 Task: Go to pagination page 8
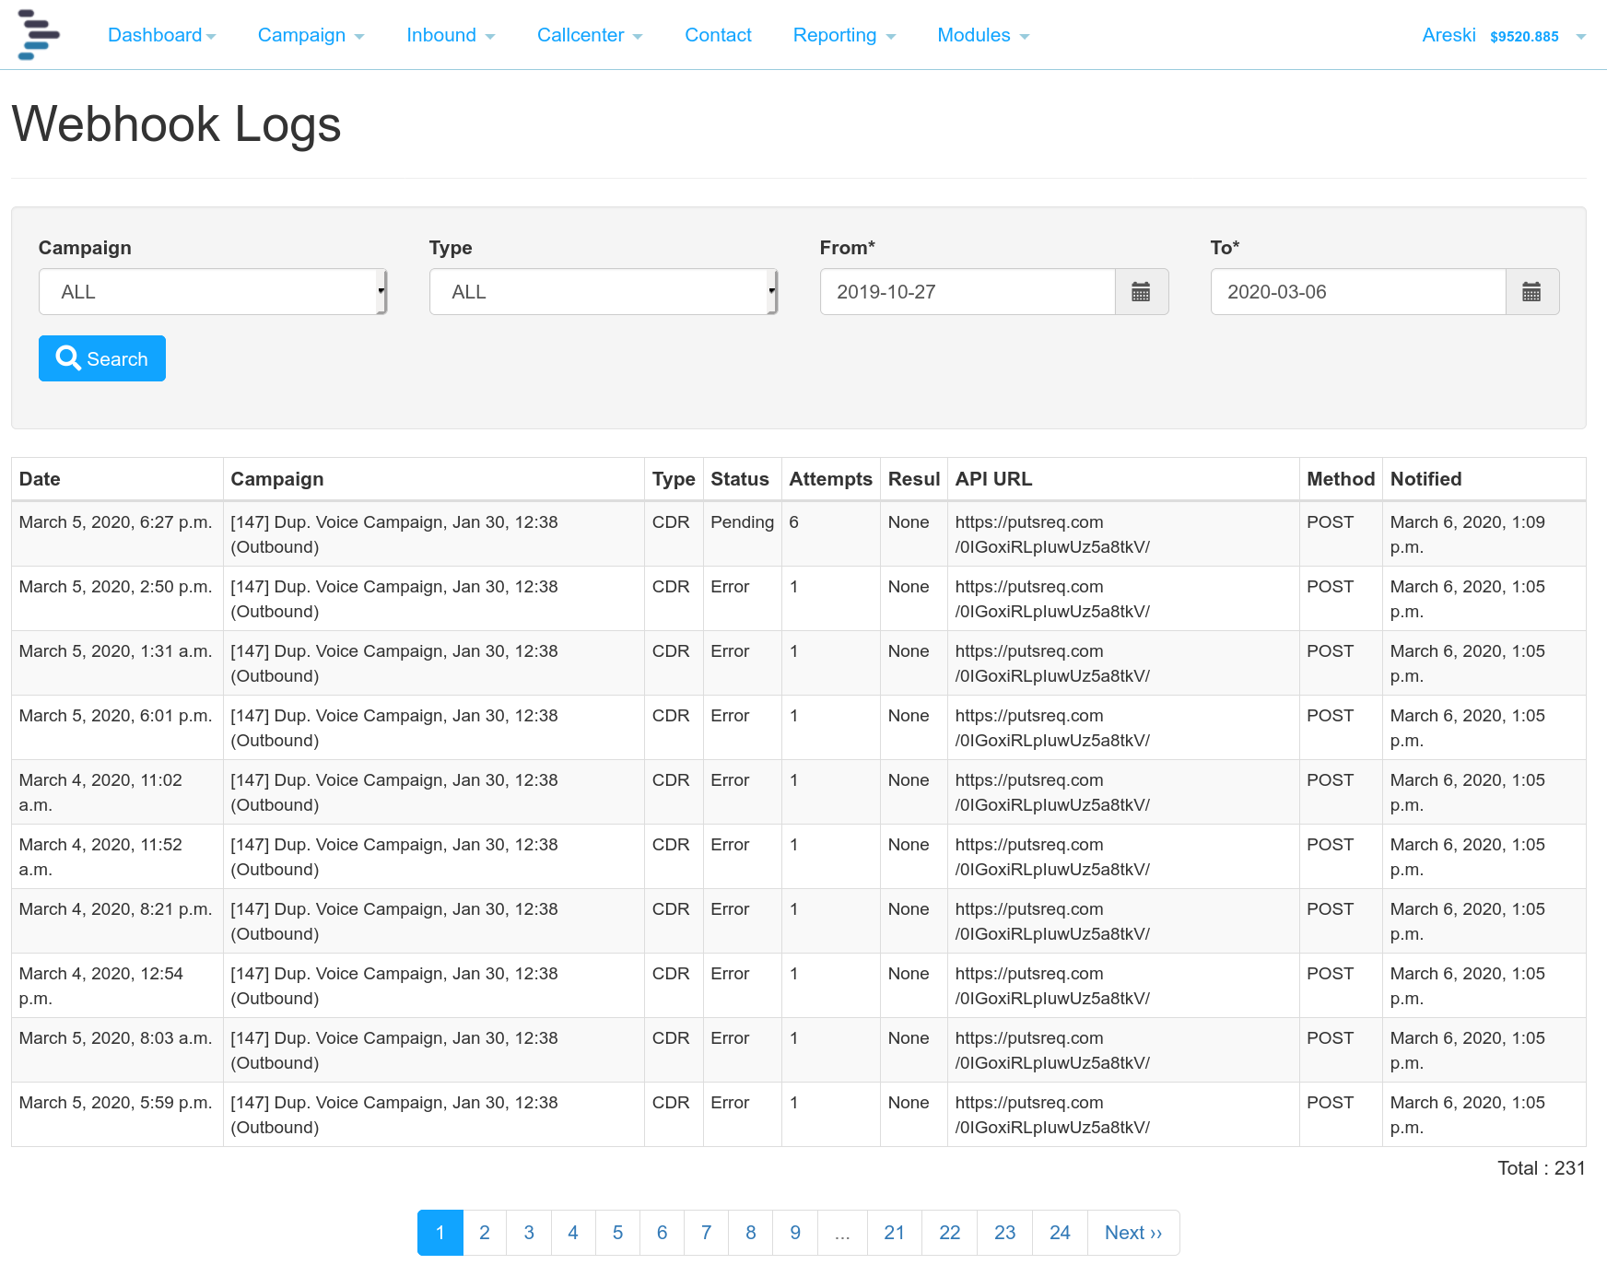click(x=751, y=1233)
